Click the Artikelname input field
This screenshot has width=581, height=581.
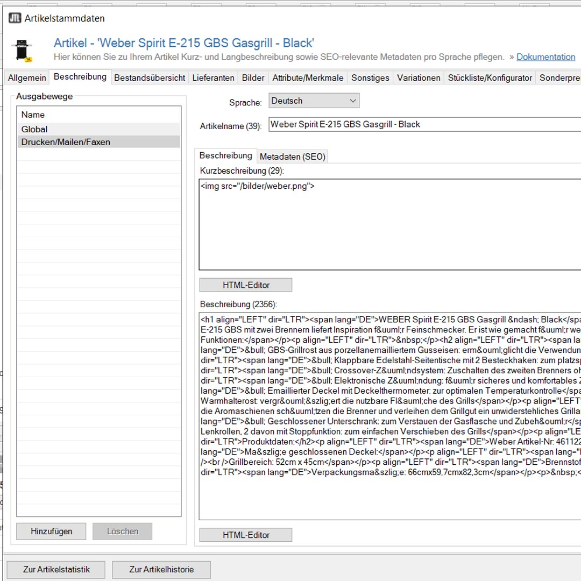[424, 124]
